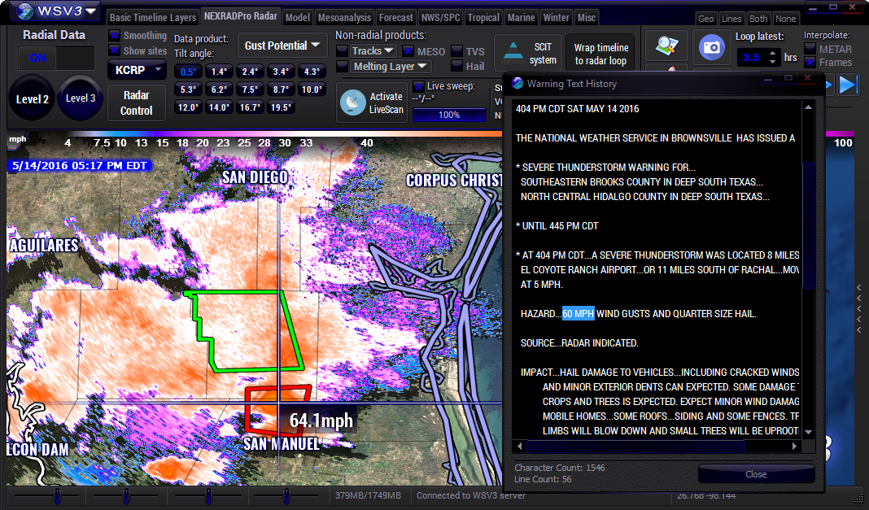Toggle the Live sweep checkbox

pos(418,86)
